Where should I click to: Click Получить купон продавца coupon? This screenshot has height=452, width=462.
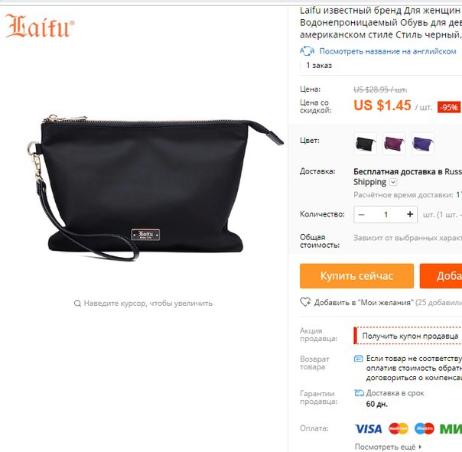410,336
